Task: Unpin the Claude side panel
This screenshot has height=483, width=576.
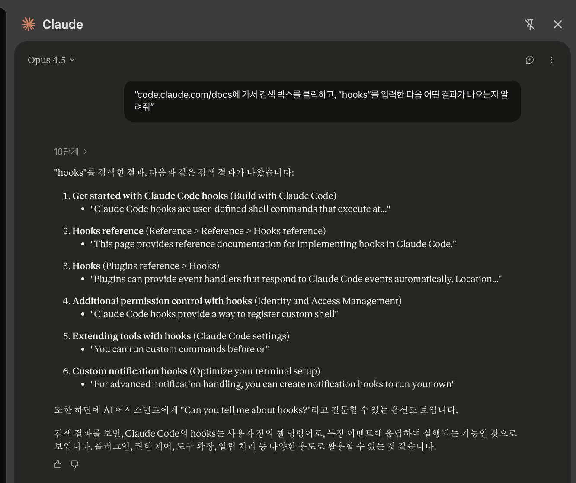Action: [x=530, y=25]
